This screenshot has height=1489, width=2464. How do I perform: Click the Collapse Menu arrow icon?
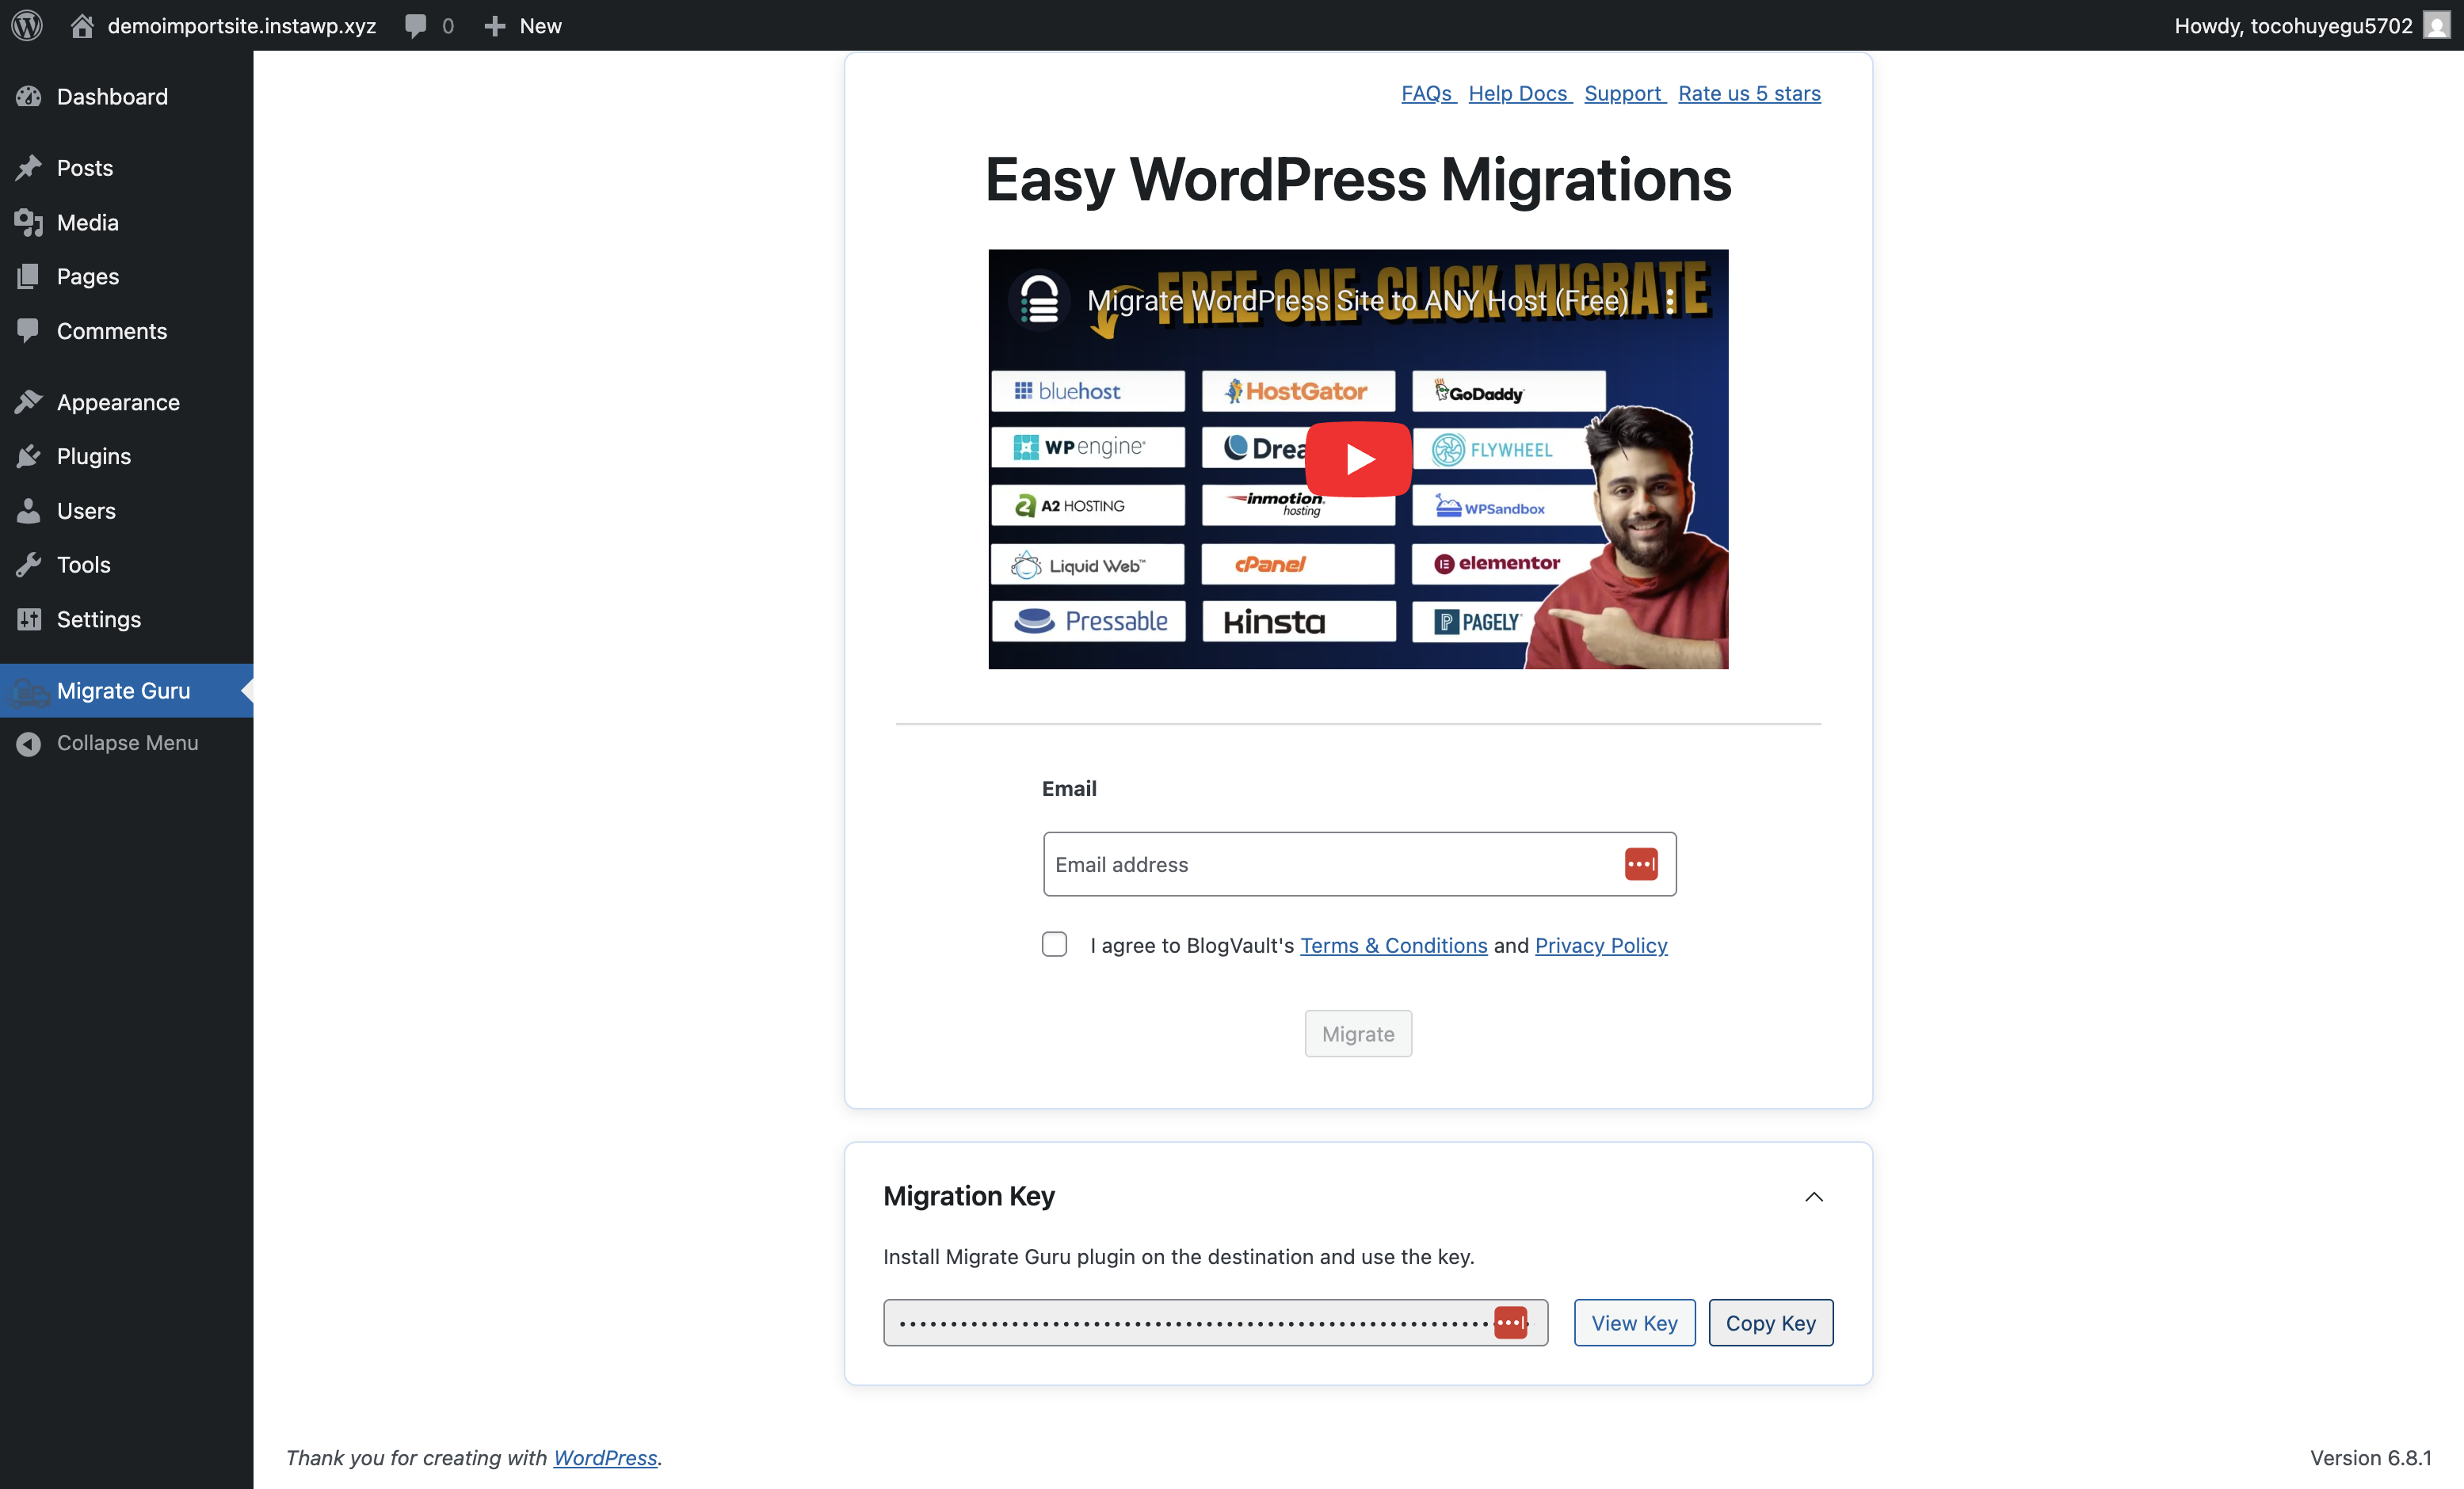[x=28, y=743]
